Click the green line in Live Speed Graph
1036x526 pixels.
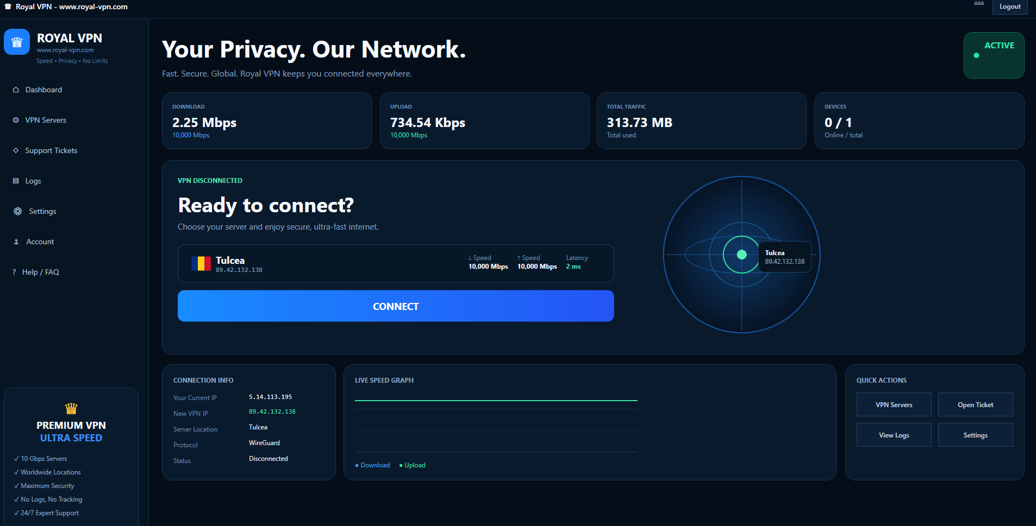point(496,401)
